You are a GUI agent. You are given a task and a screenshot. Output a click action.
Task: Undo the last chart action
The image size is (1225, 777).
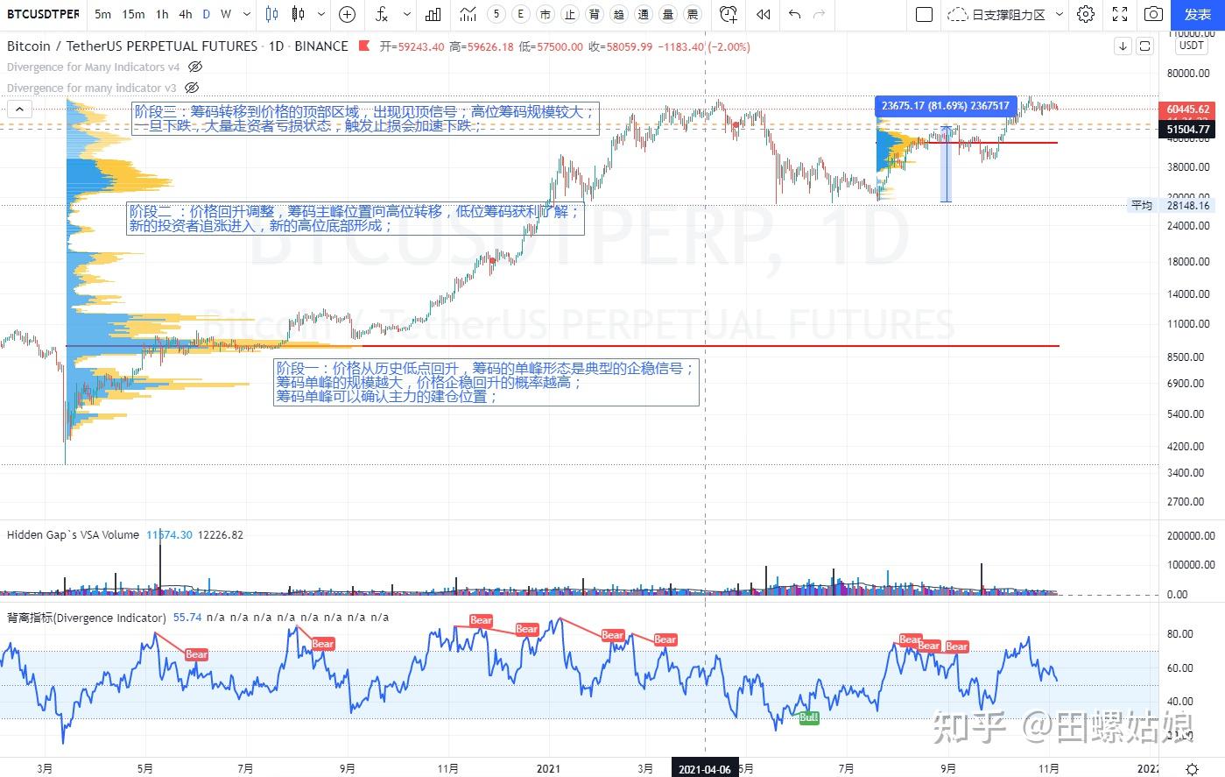coord(794,14)
